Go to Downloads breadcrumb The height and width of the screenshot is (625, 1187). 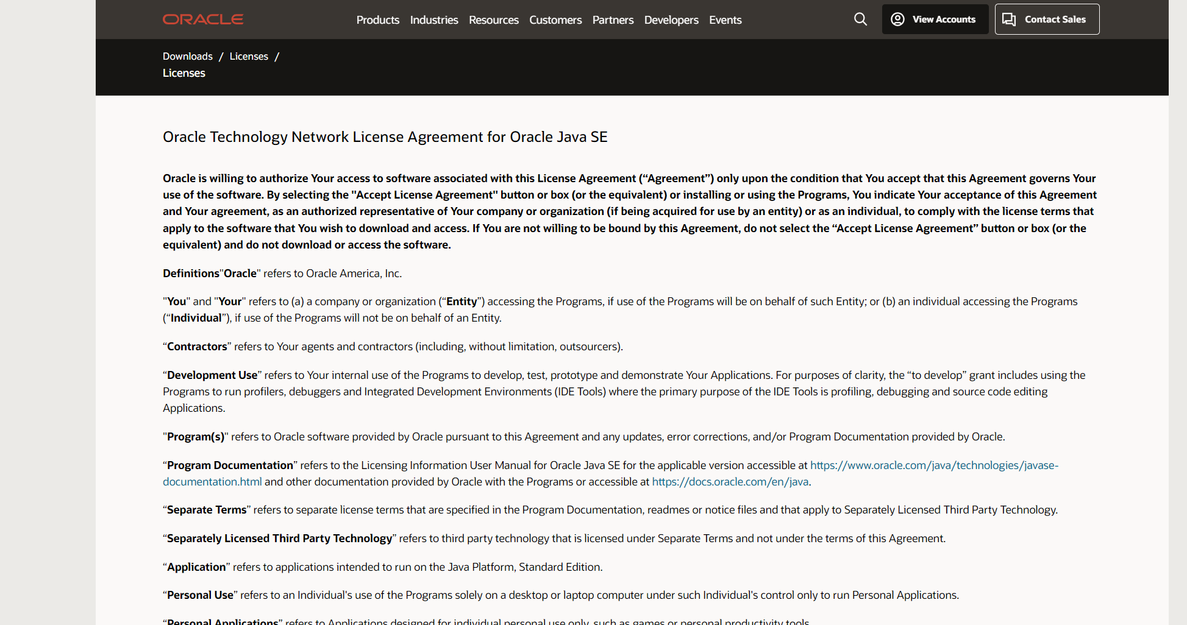188,56
